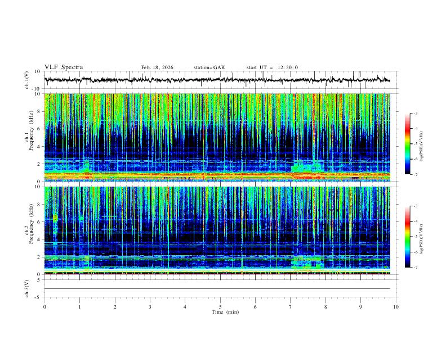The height and width of the screenshot is (344, 446).
Task: Click the "-5" tick on ch.2 colorbar
Action: (415, 237)
